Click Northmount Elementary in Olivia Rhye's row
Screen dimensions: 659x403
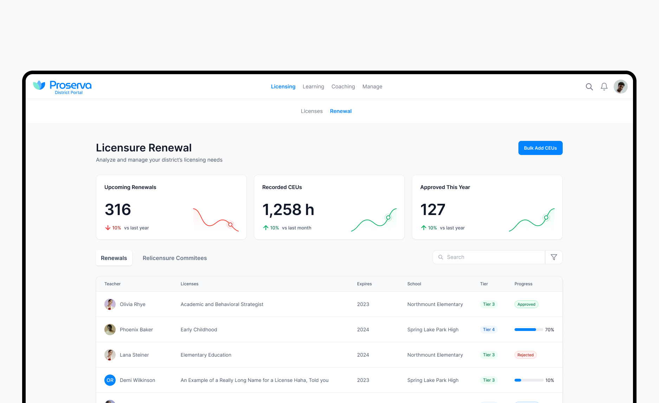(x=435, y=304)
